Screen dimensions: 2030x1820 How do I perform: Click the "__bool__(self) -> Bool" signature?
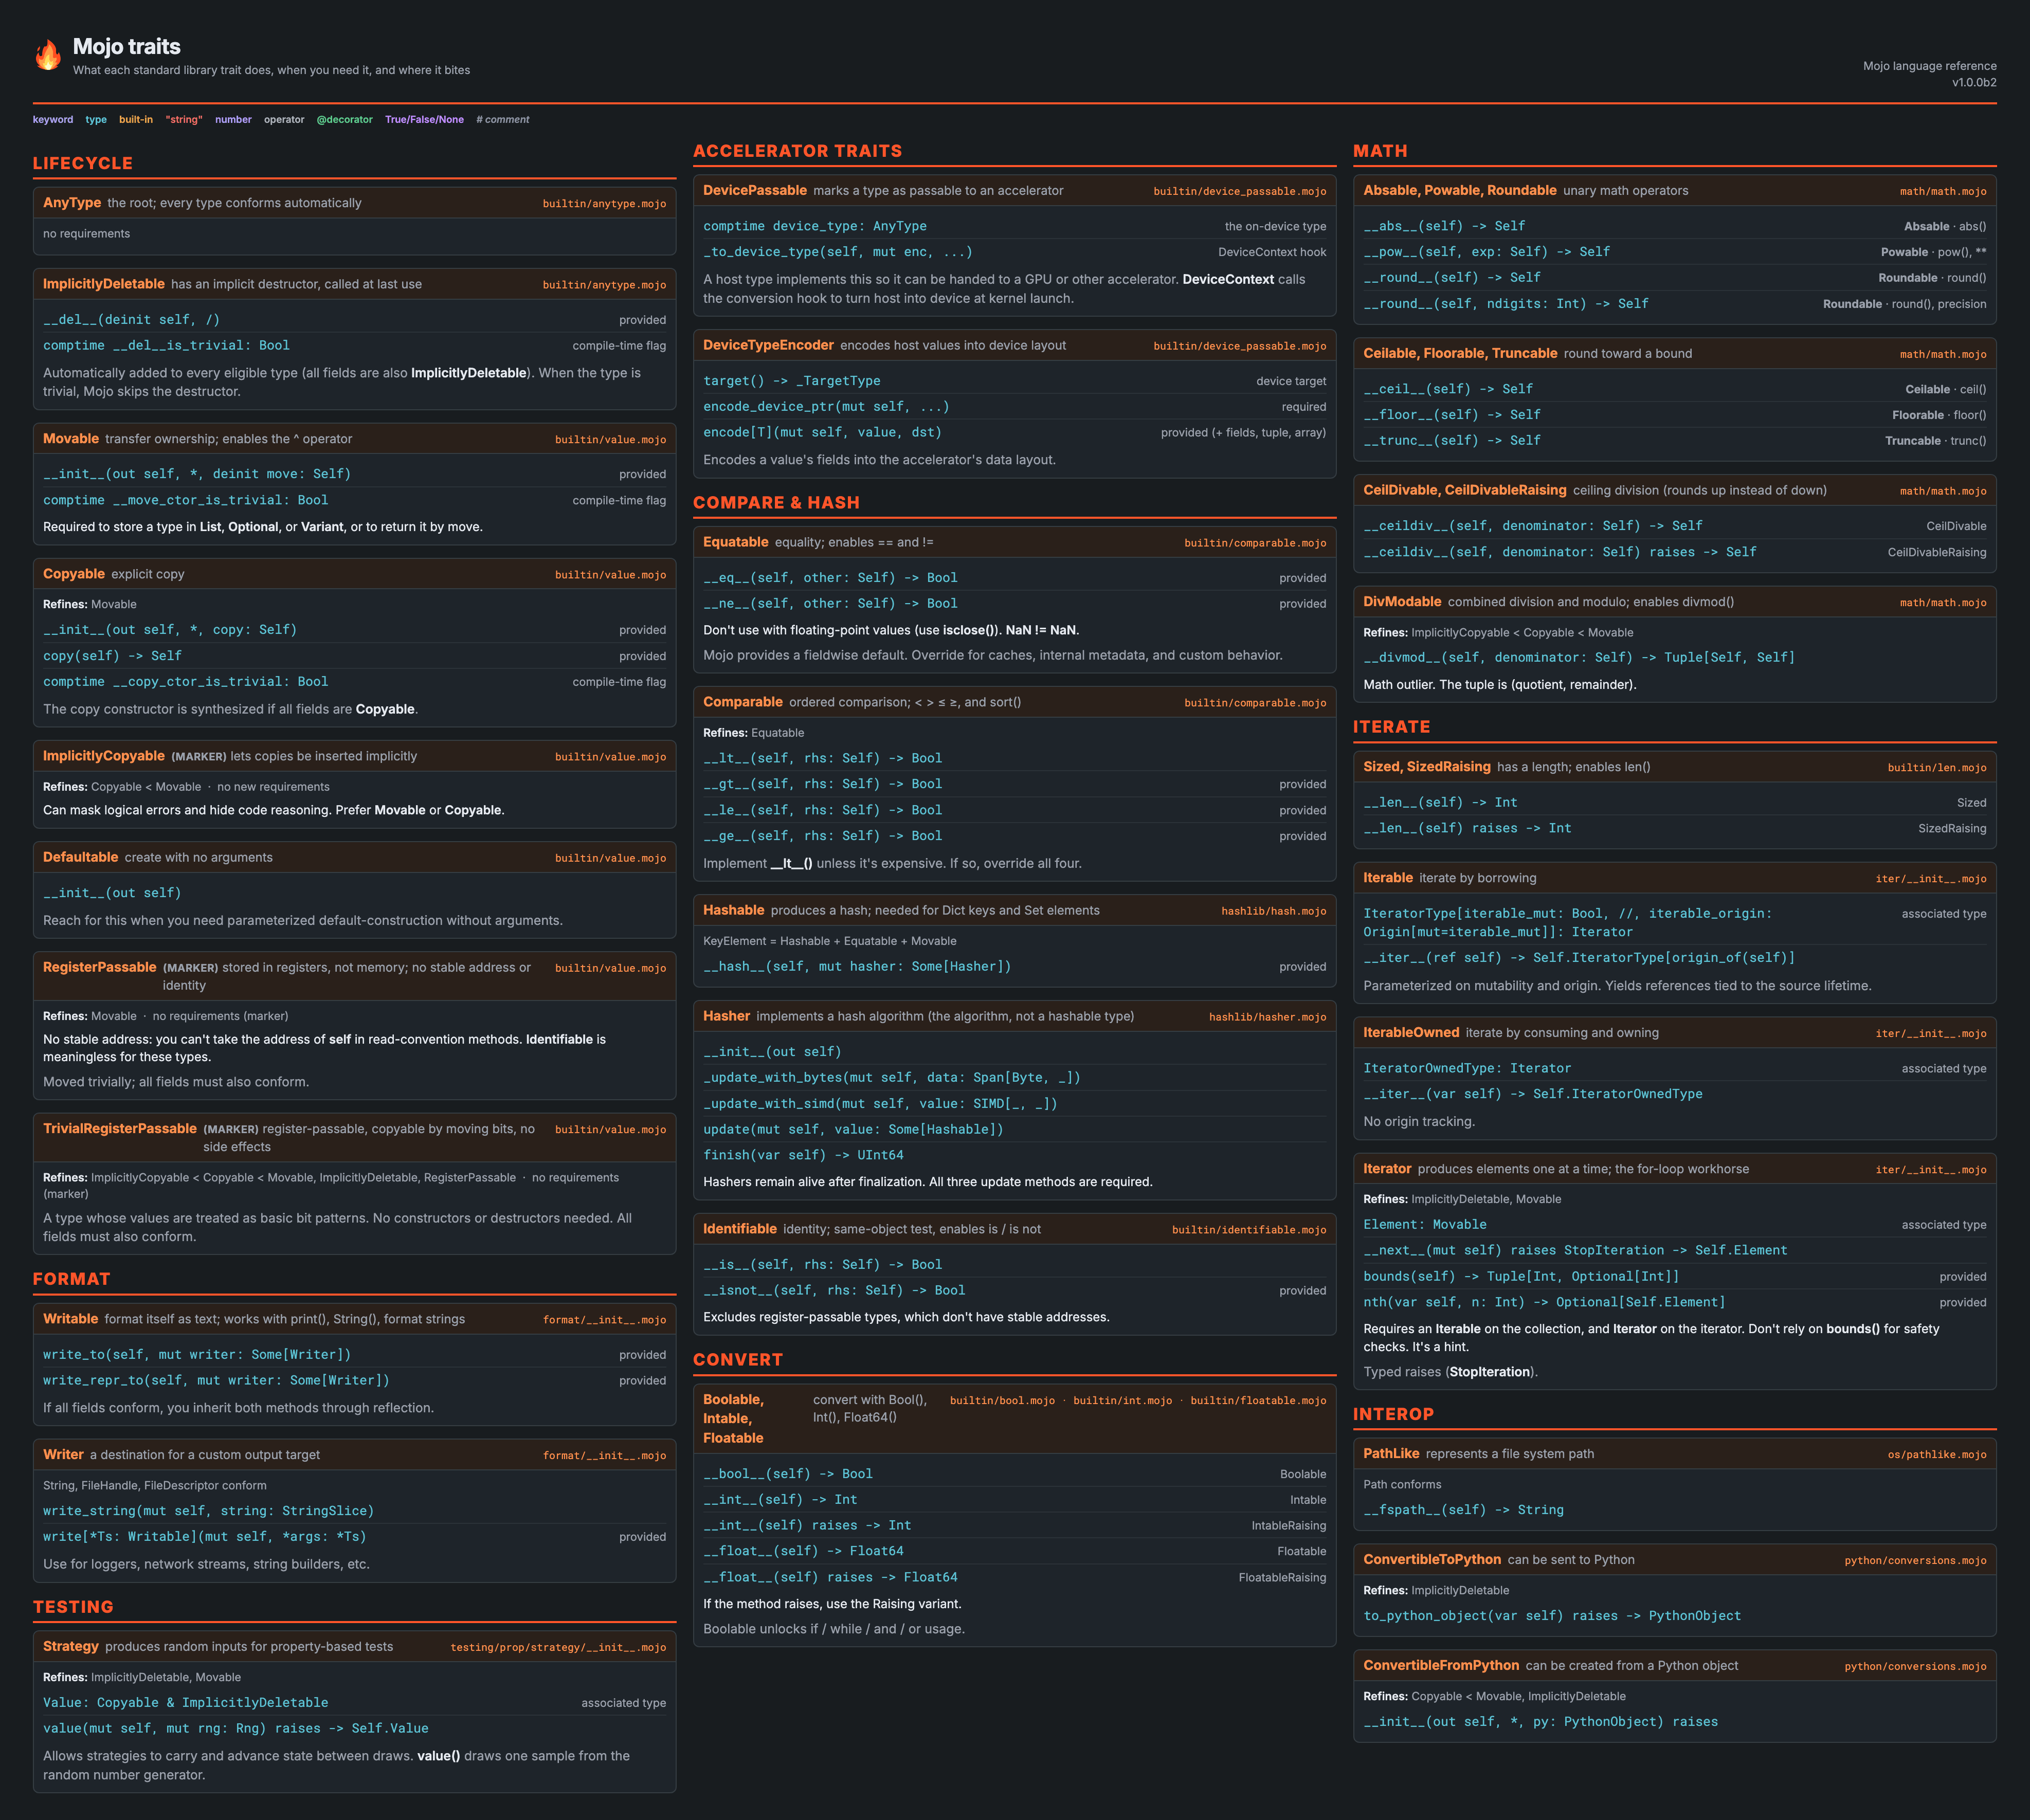788,1474
